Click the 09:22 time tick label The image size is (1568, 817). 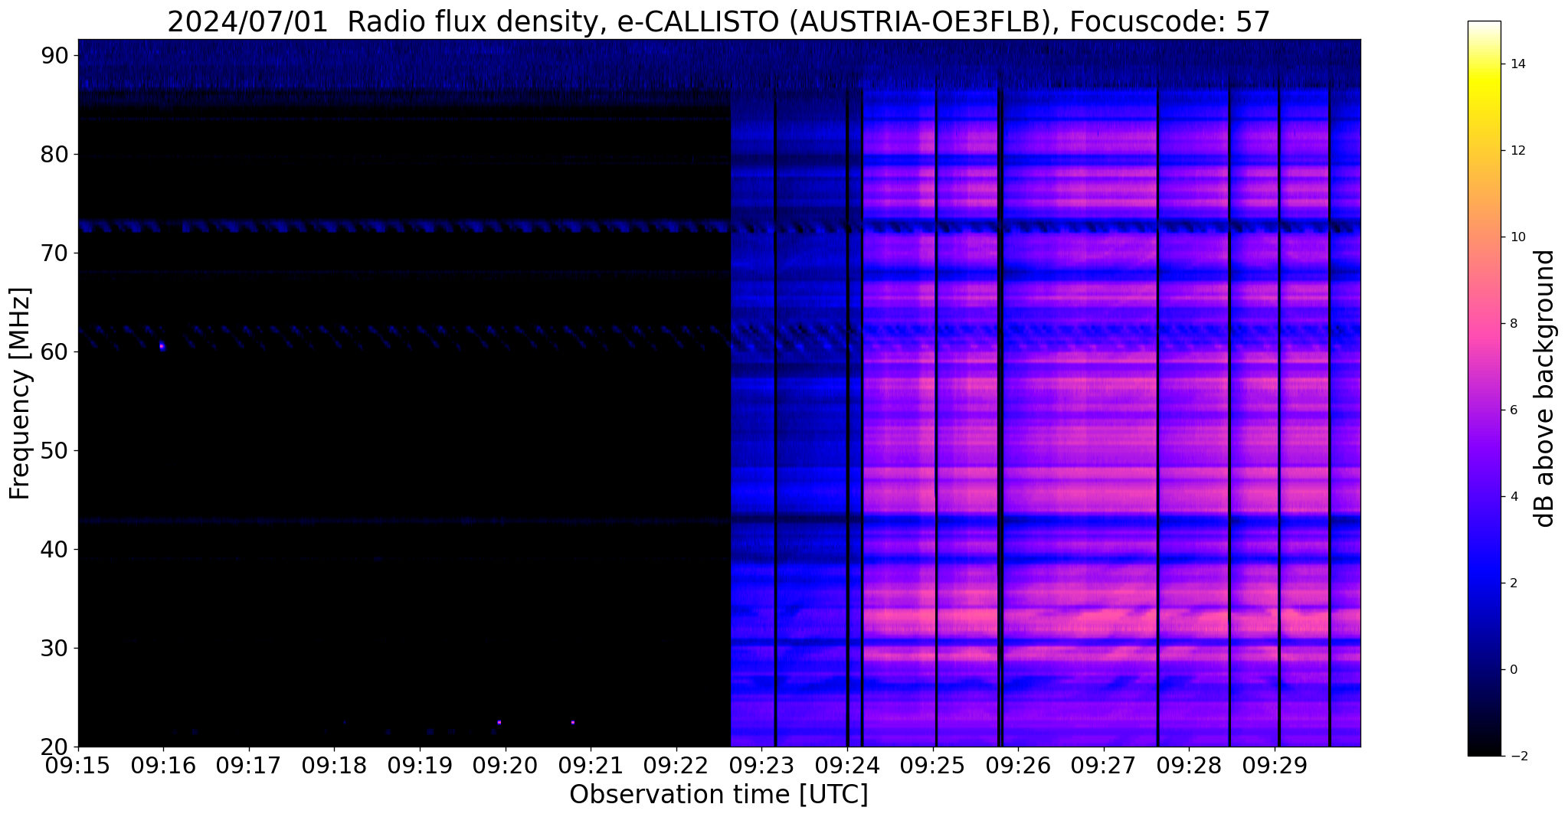pyautogui.click(x=676, y=765)
